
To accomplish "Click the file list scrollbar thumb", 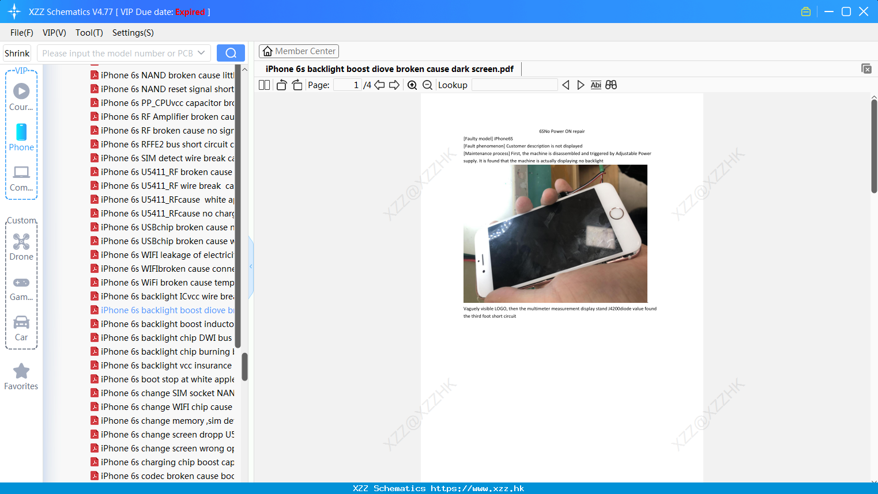I will coord(244,367).
